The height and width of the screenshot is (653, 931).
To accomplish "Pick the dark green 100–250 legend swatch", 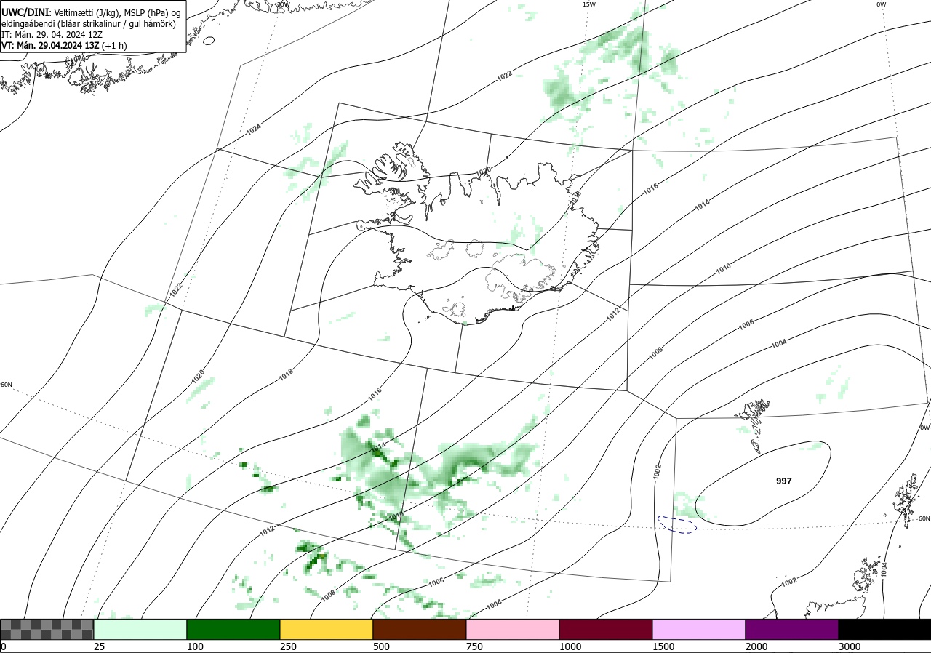I will click(x=233, y=629).
